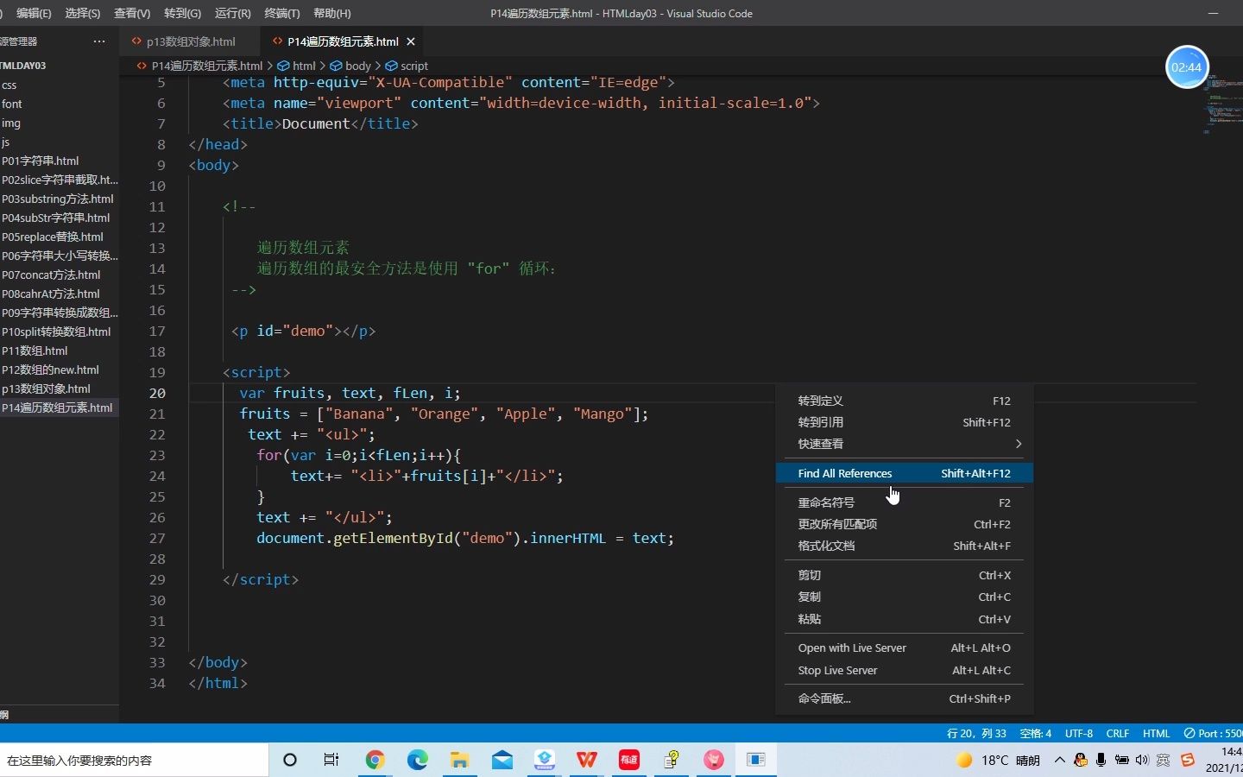This screenshot has height=777, width=1243.
Task: Select Open with Live Server
Action: point(904,647)
